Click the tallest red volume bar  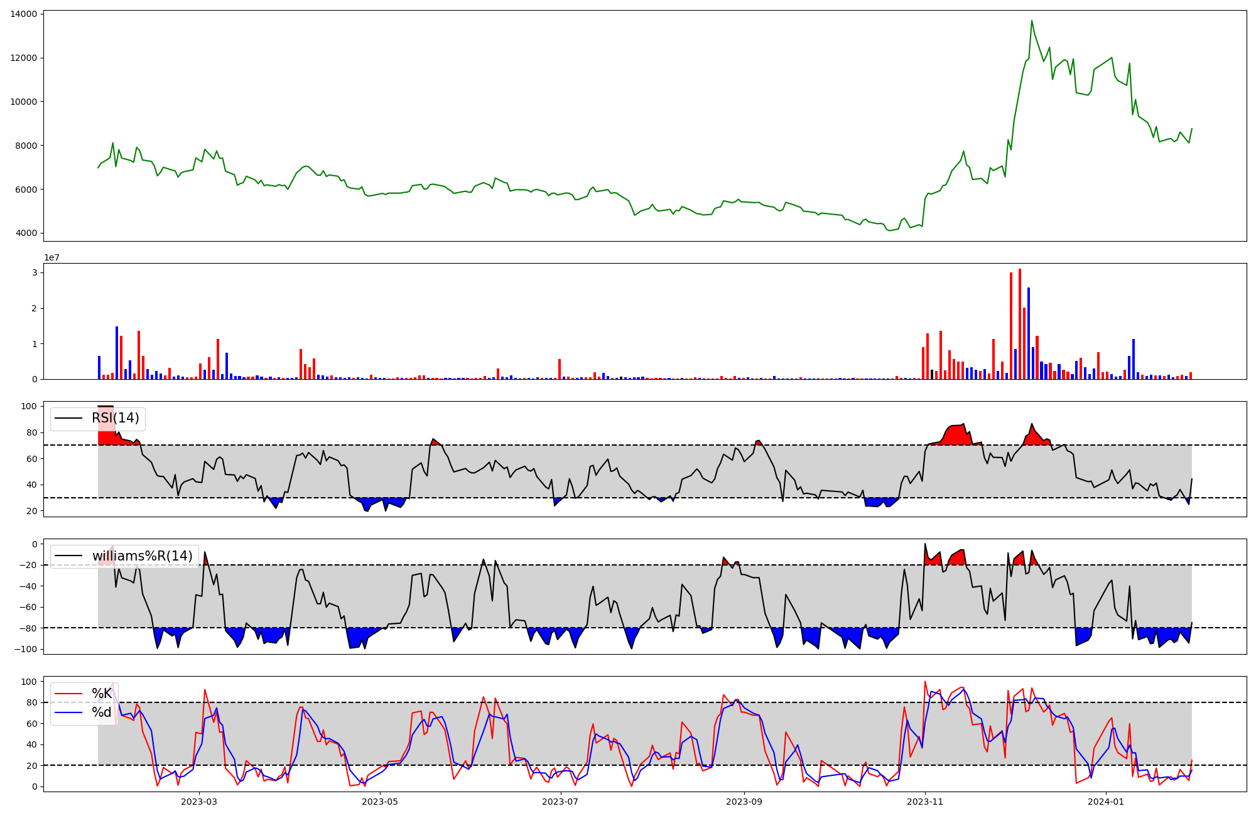(1020, 324)
